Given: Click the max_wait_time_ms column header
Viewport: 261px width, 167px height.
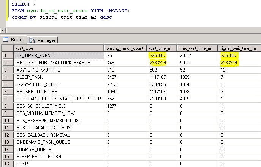Looking at the screenshot, I should tap(197, 48).
